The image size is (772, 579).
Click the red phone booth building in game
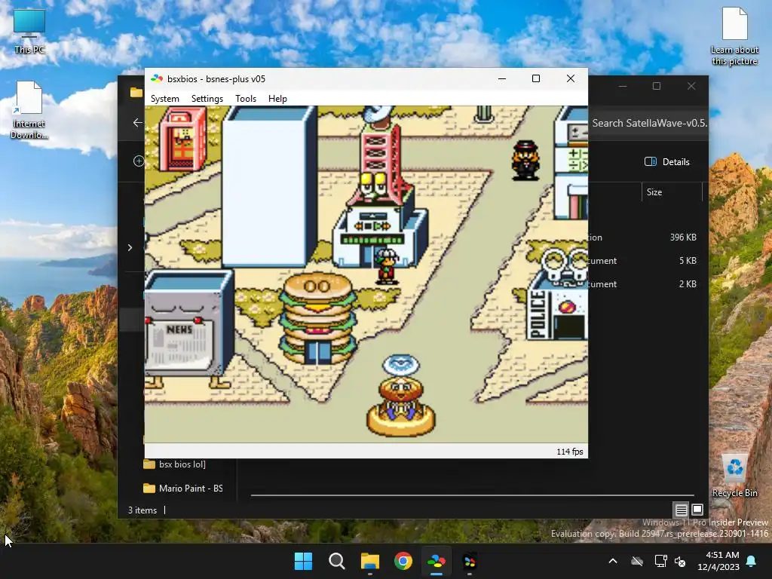tap(182, 139)
